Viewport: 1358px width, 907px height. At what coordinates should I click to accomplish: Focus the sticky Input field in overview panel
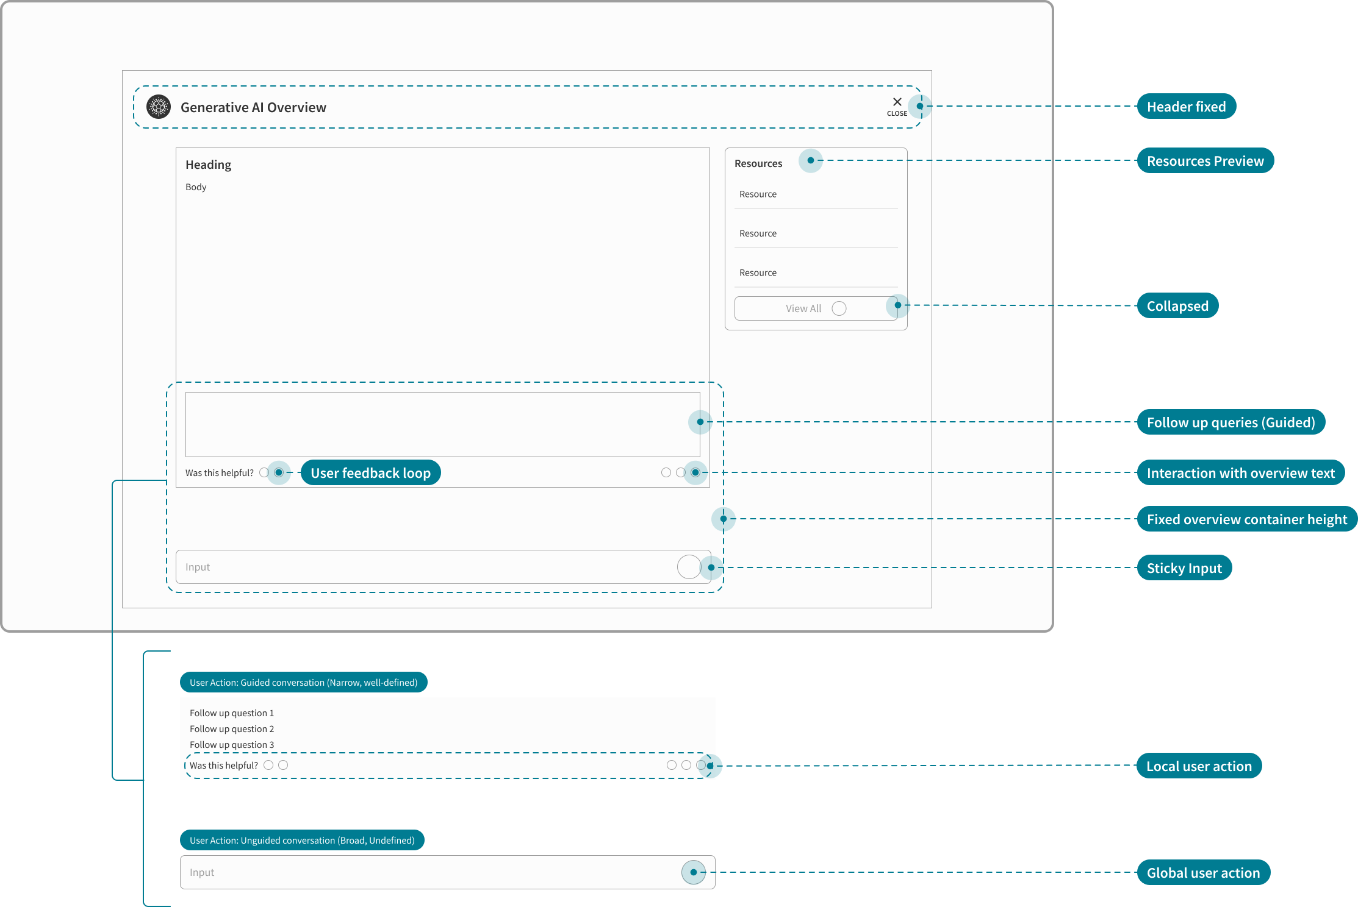443,567
